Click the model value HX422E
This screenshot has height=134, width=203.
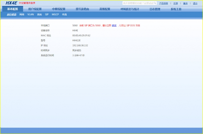click(76, 40)
